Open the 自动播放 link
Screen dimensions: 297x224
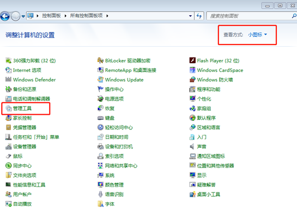coord(22,204)
